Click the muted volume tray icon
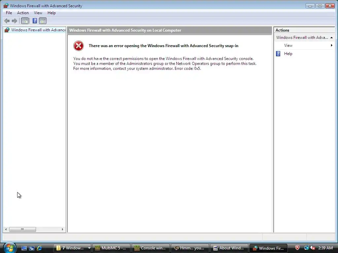The height and width of the screenshot is (253, 338). click(x=313, y=248)
